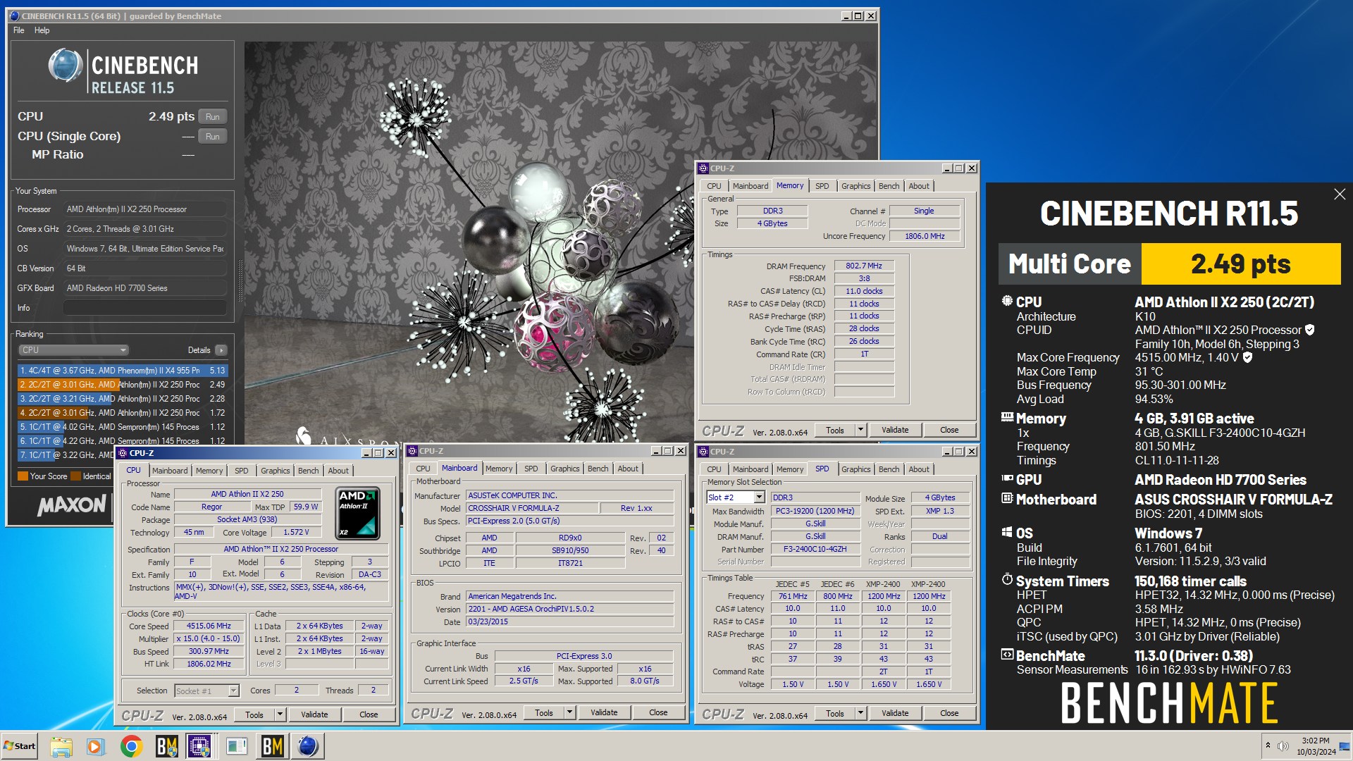Select ranking row 4 with score 1.72
The width and height of the screenshot is (1353, 761).
(x=123, y=413)
